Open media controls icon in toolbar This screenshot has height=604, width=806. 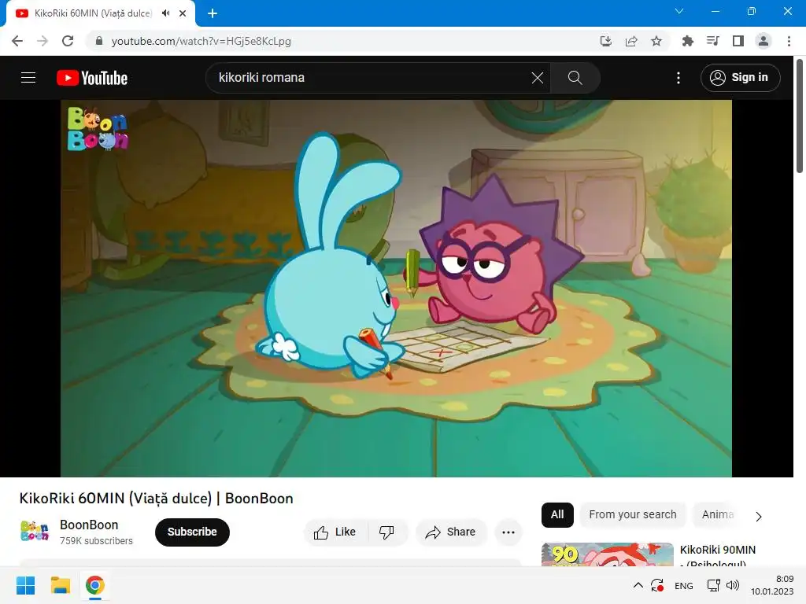pyautogui.click(x=712, y=41)
